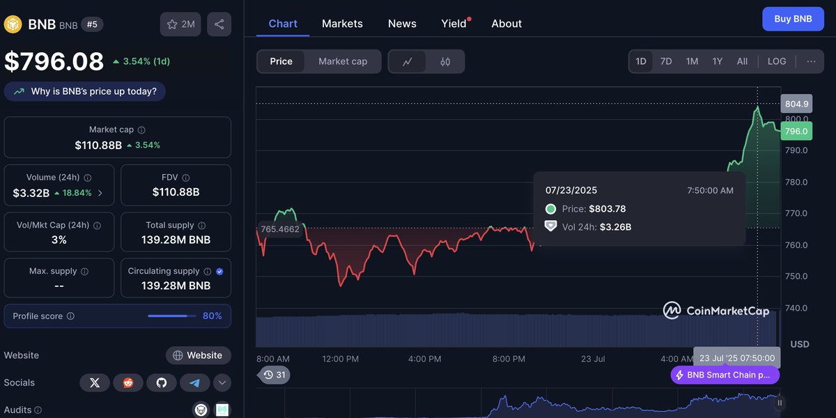Screen dimensions: 836x418
Task: Click the #5 rank badge
Action: coord(92,24)
